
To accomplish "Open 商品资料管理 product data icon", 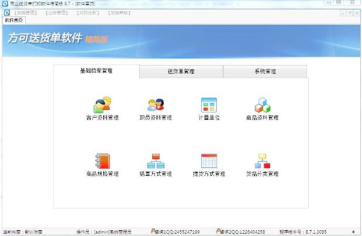I will [262, 105].
